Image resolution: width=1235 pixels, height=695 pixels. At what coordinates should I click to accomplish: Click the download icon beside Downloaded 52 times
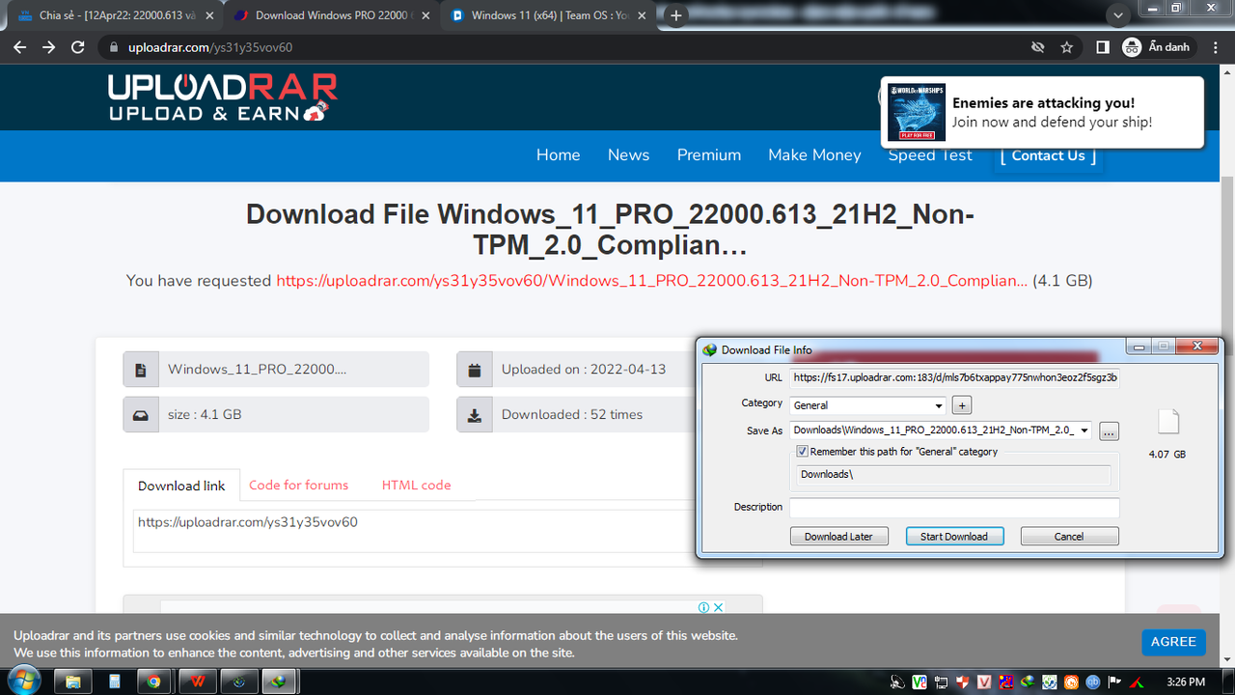tap(474, 414)
